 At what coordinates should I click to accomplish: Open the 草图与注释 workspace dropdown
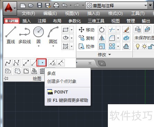[117, 6]
